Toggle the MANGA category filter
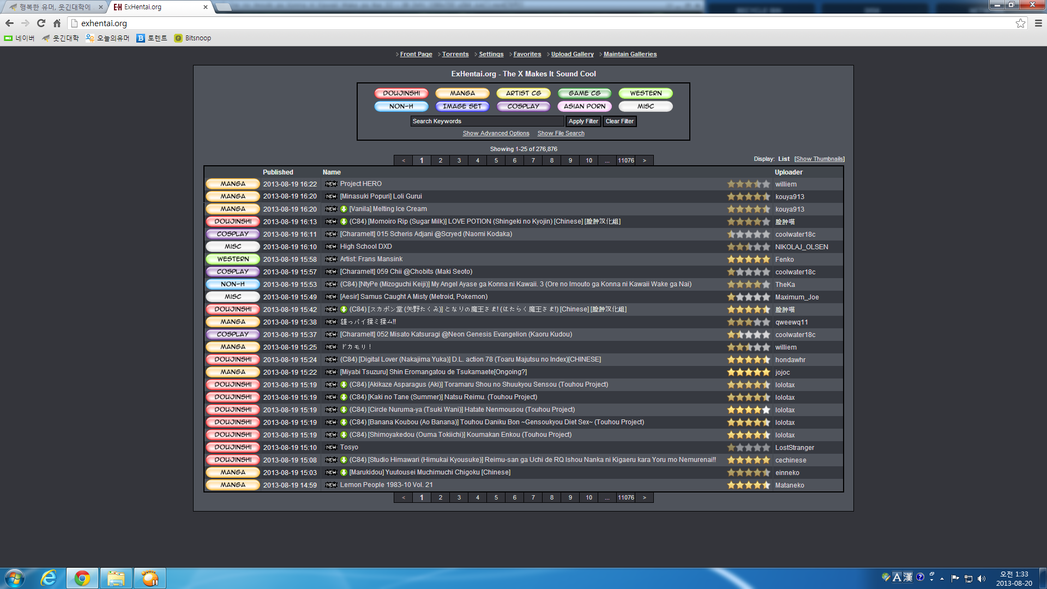 462,93
